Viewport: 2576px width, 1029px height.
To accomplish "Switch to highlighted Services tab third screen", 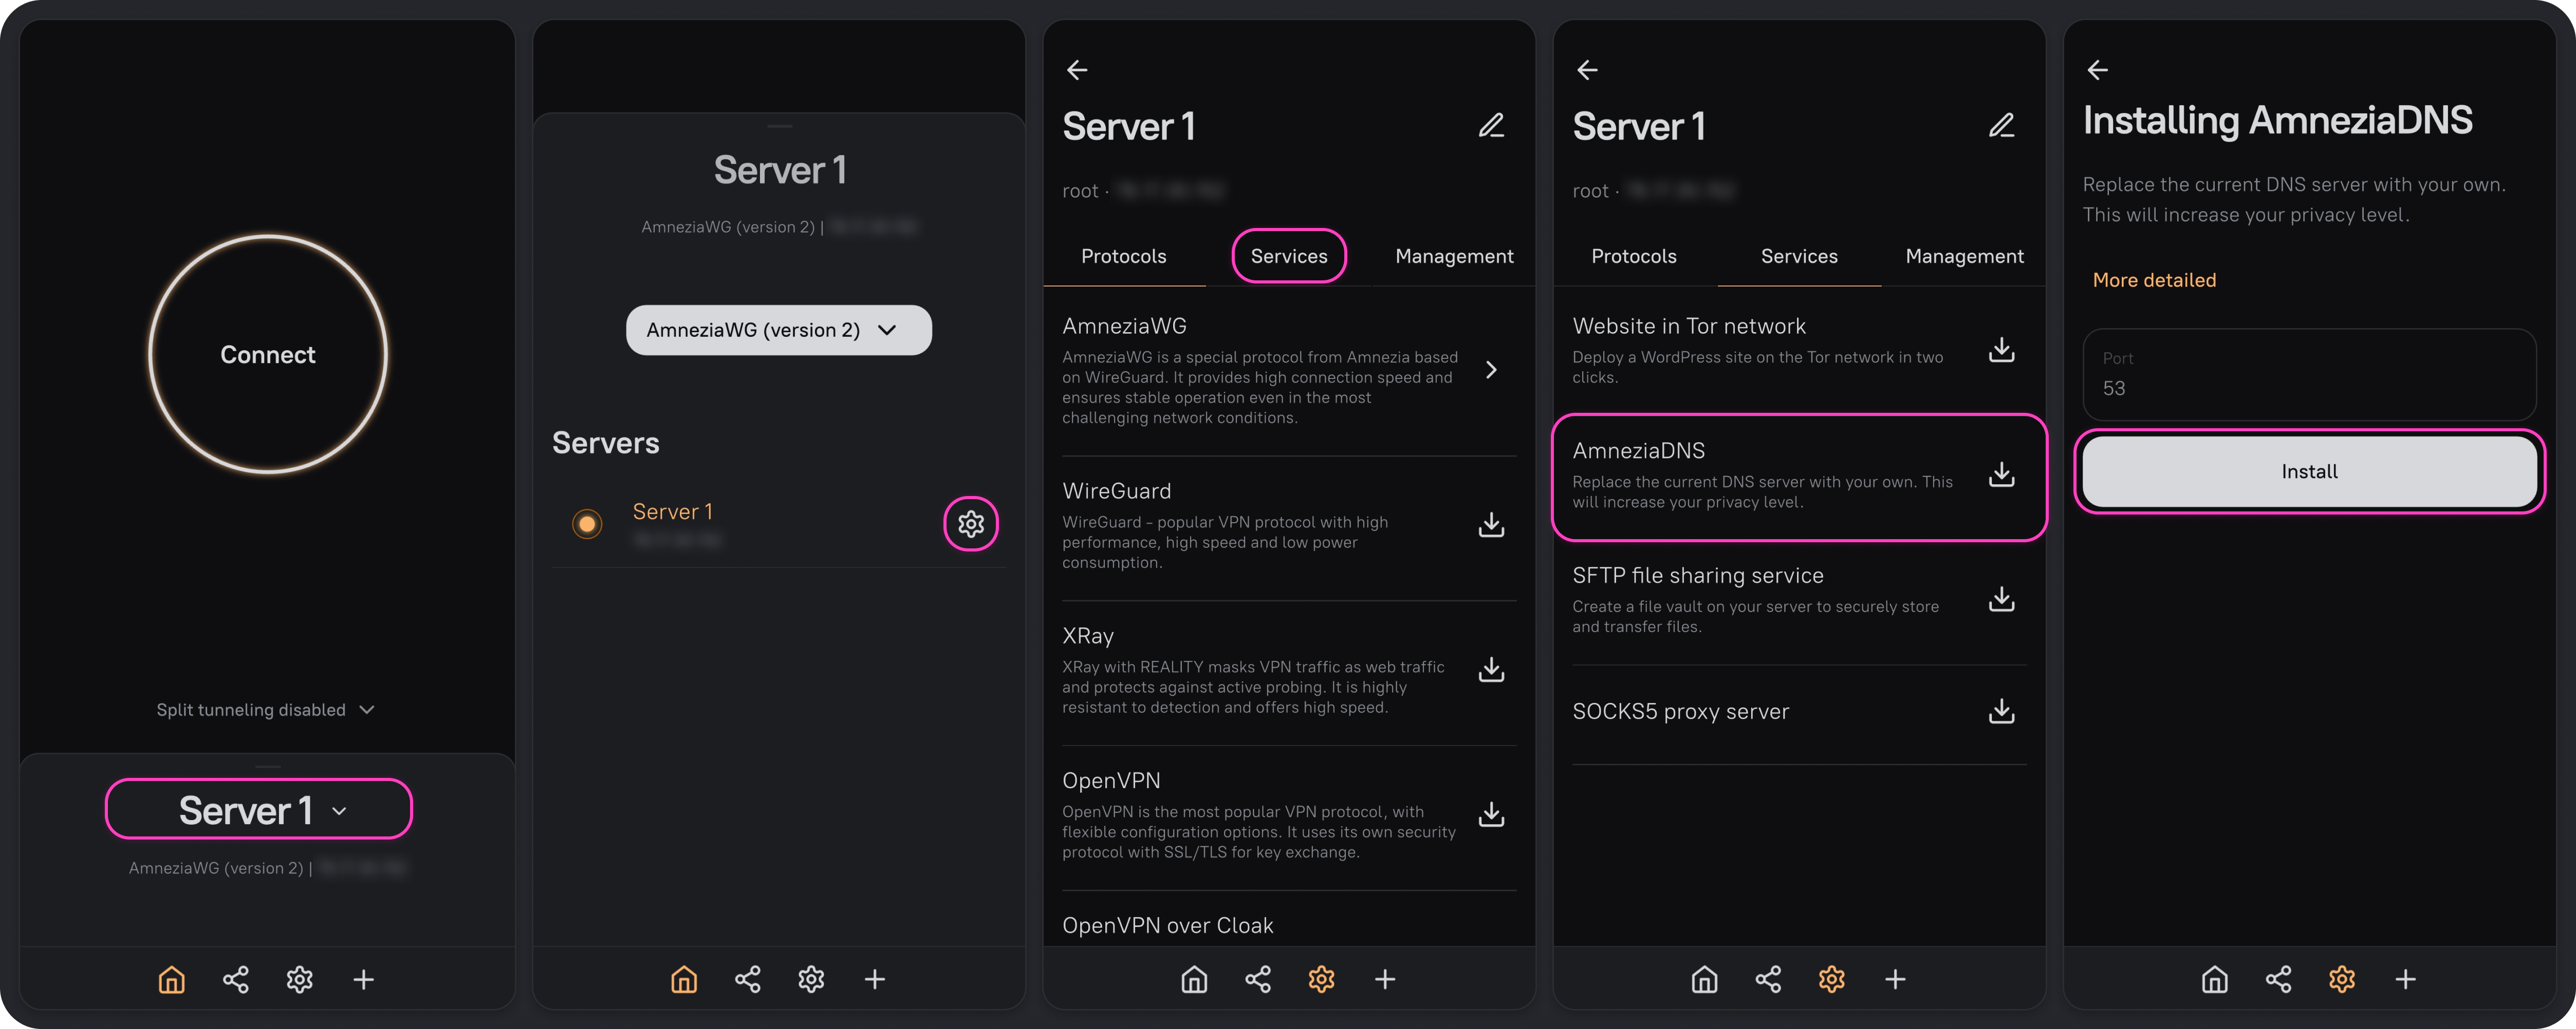I will point(1289,257).
